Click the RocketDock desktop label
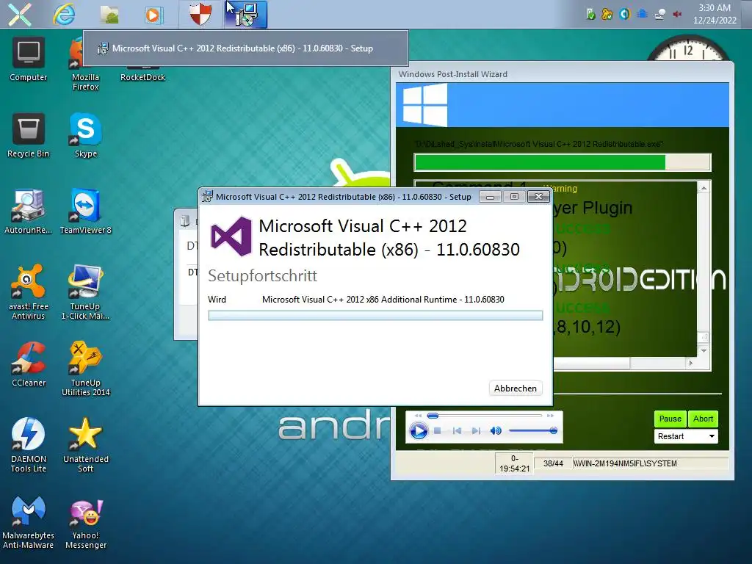752x564 pixels. tap(142, 77)
